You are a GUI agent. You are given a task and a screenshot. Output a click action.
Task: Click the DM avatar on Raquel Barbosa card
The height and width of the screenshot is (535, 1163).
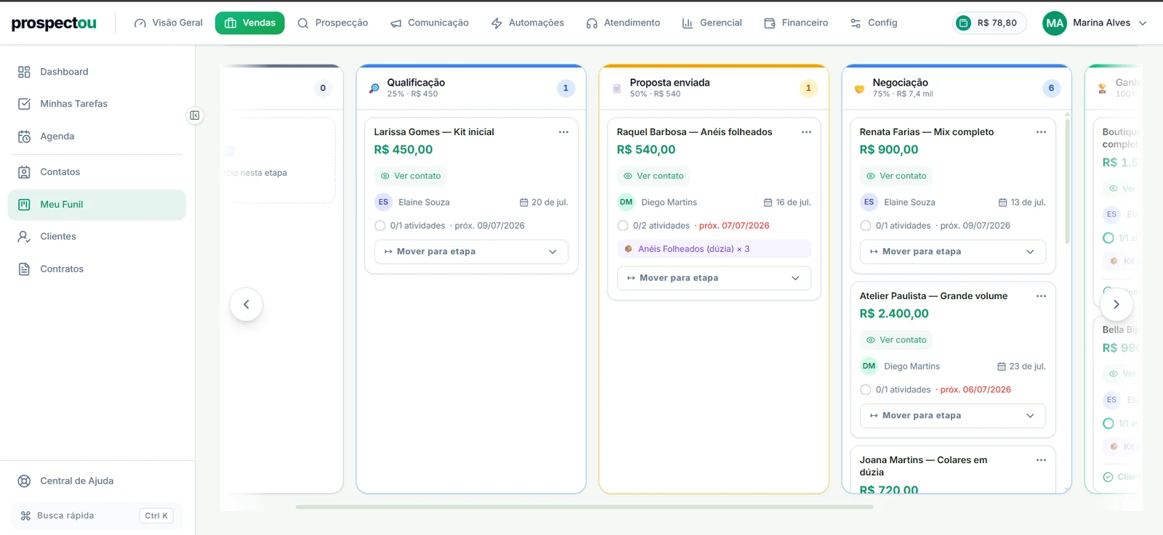coord(626,202)
